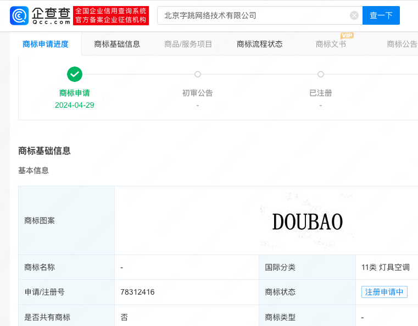Click the 2024-04-29 application date
The height and width of the screenshot is (326, 418).
coord(75,105)
